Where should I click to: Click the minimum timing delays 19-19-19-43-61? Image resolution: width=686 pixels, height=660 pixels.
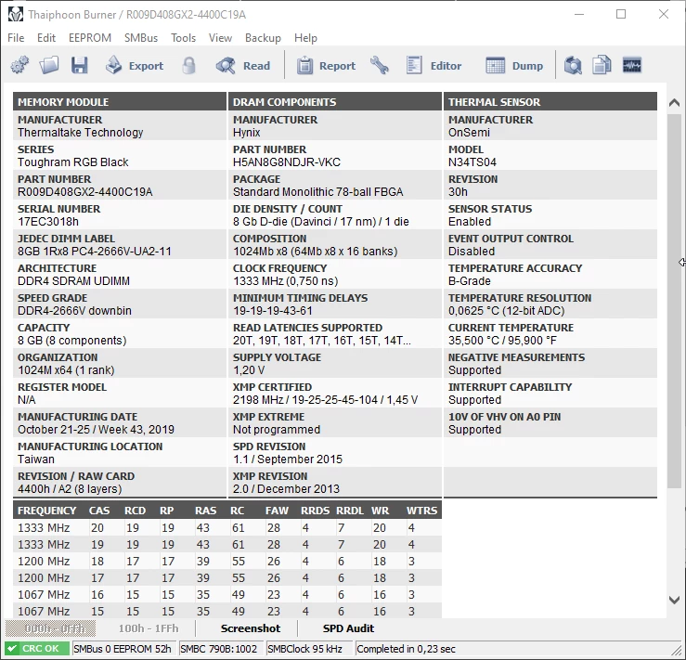pos(273,311)
